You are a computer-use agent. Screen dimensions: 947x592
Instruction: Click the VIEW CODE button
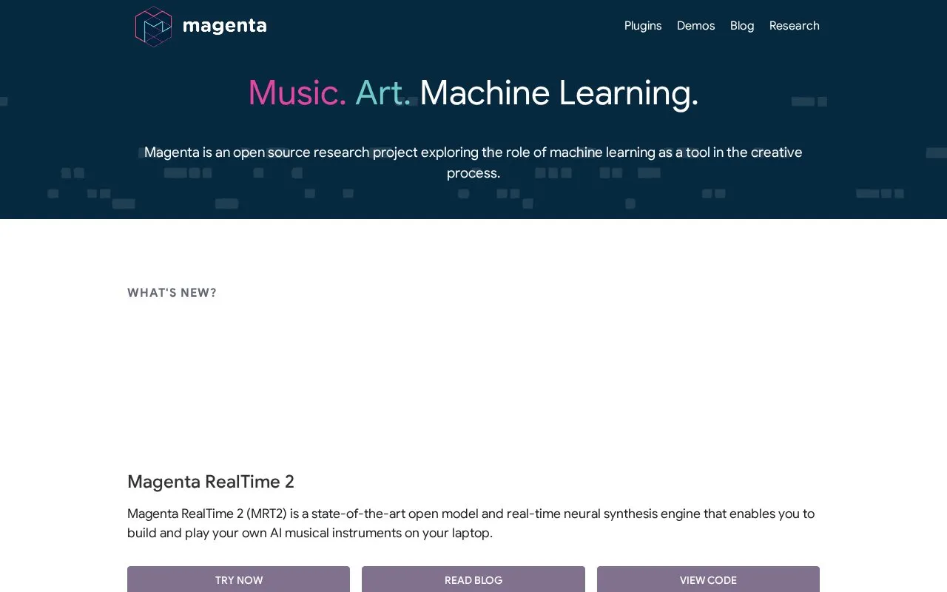[x=708, y=579]
